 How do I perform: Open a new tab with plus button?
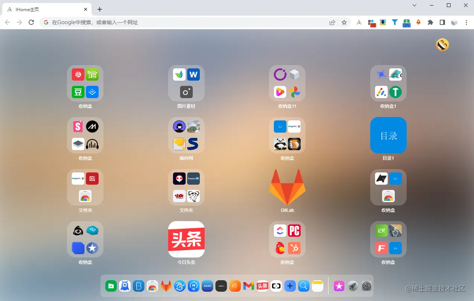[99, 9]
